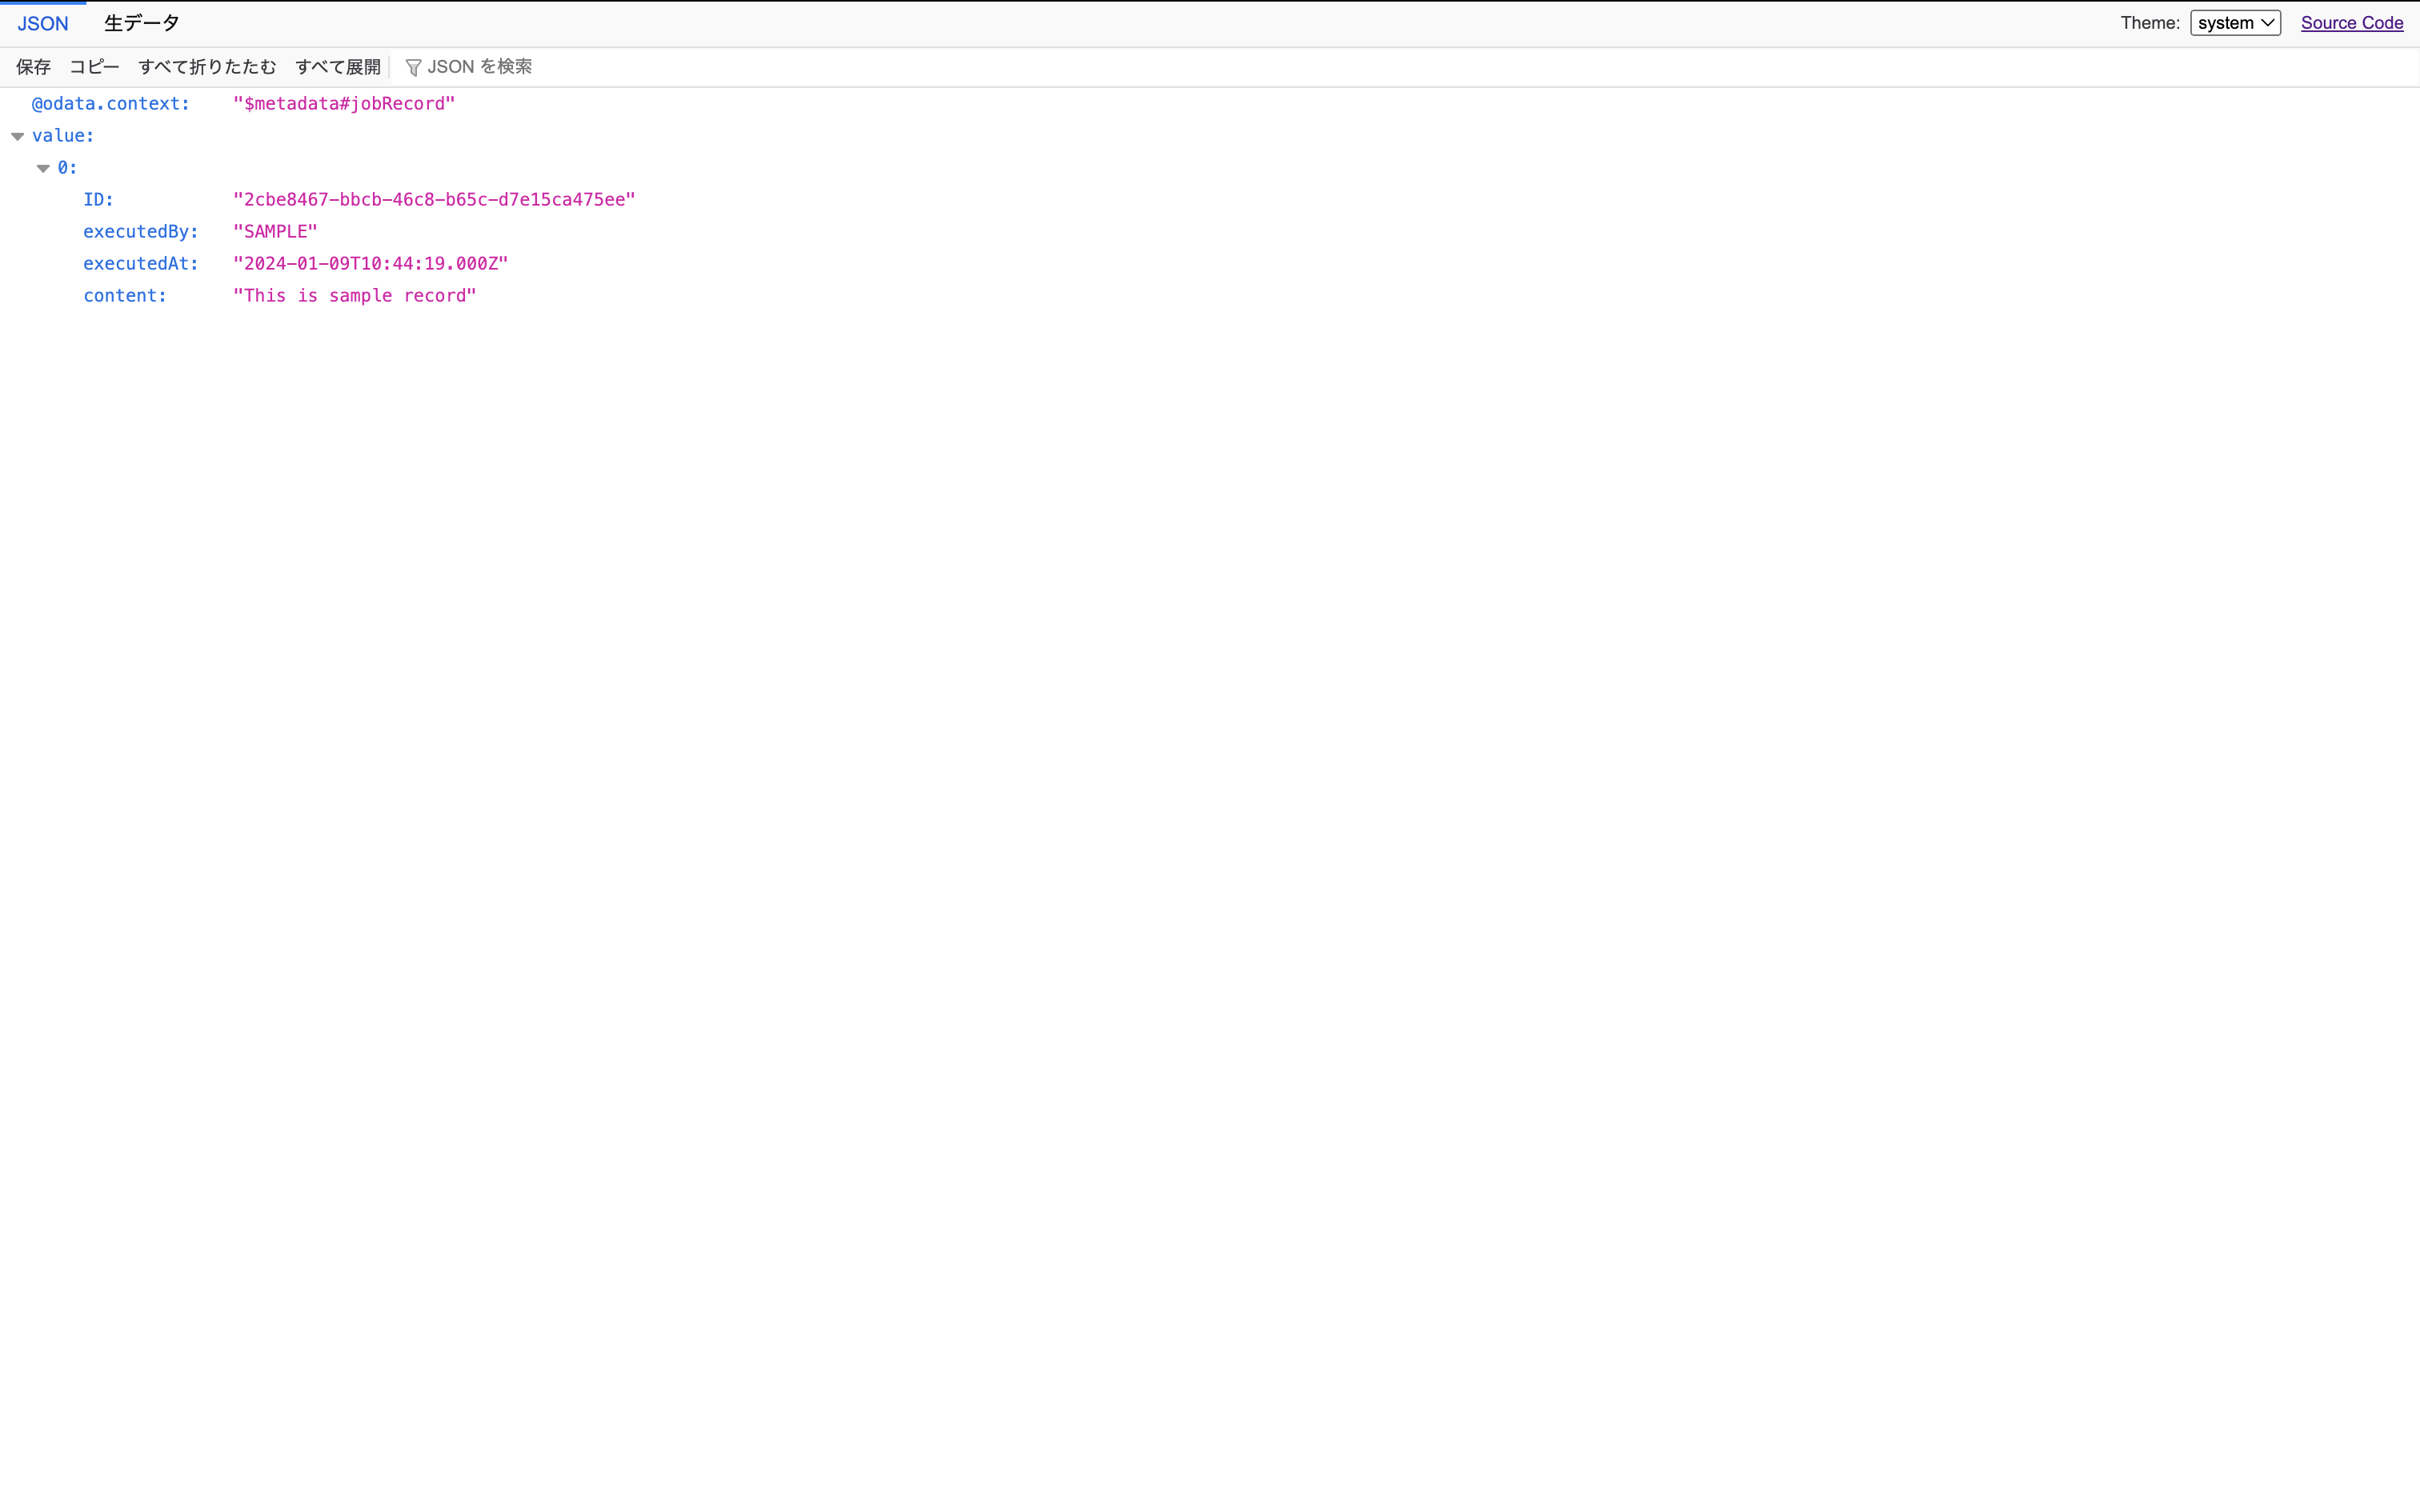Image resolution: width=2420 pixels, height=1512 pixels.
Task: Open the Source Code link
Action: pos(2351,23)
